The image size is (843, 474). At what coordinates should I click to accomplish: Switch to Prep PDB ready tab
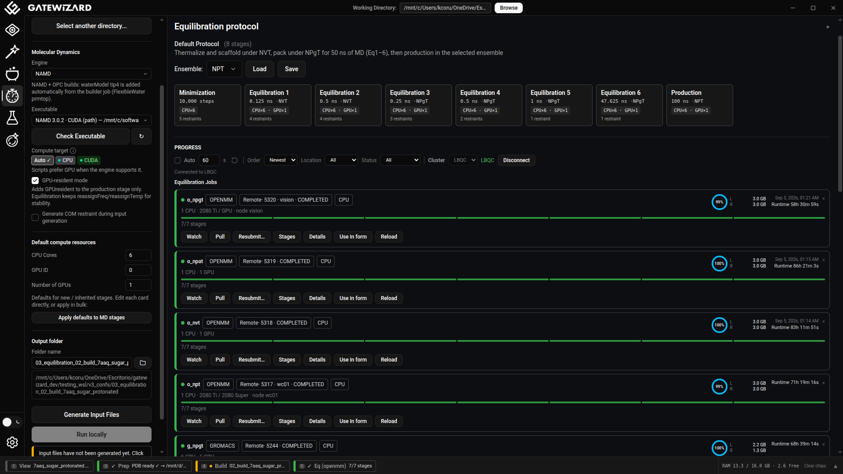point(145,466)
